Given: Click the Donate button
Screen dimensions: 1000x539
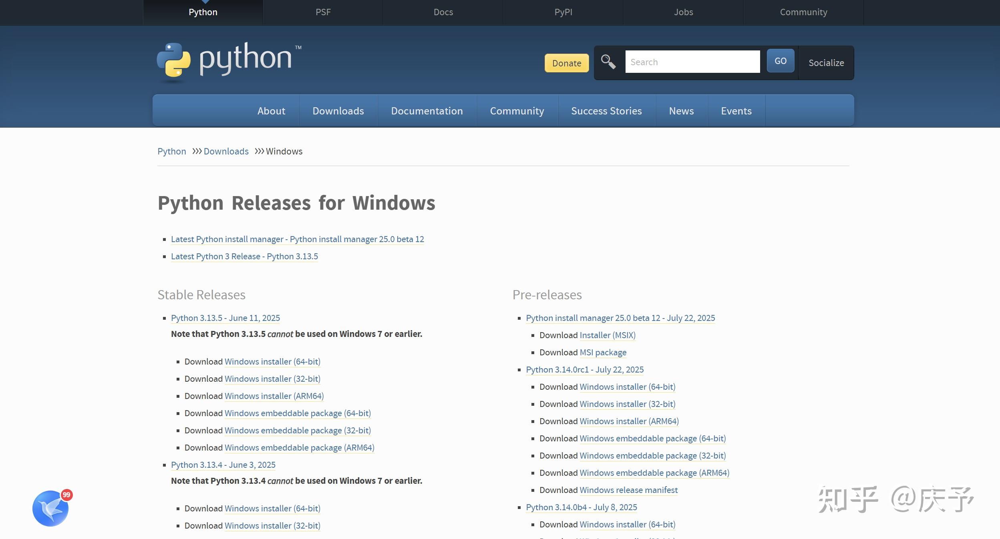Looking at the screenshot, I should (566, 63).
